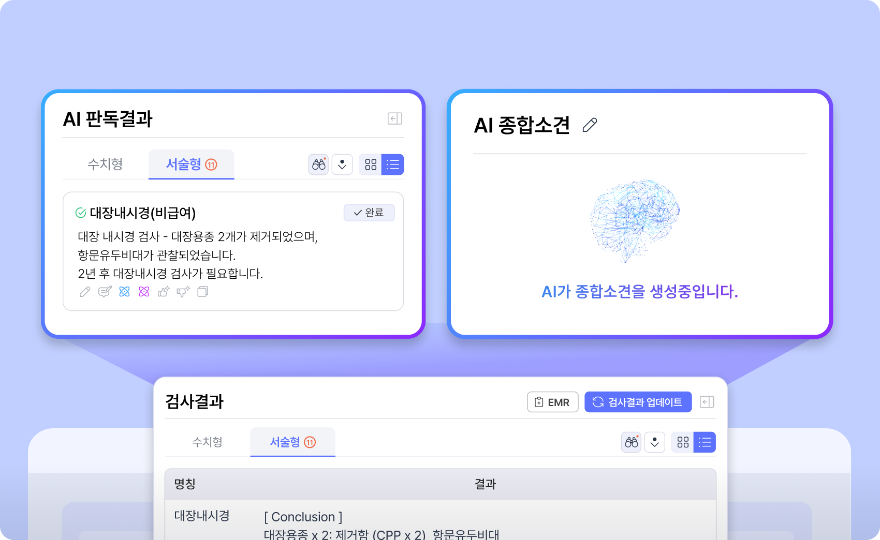The height and width of the screenshot is (540, 880).
Task: Click the brain illustration in AI 종합소견
Action: click(635, 220)
